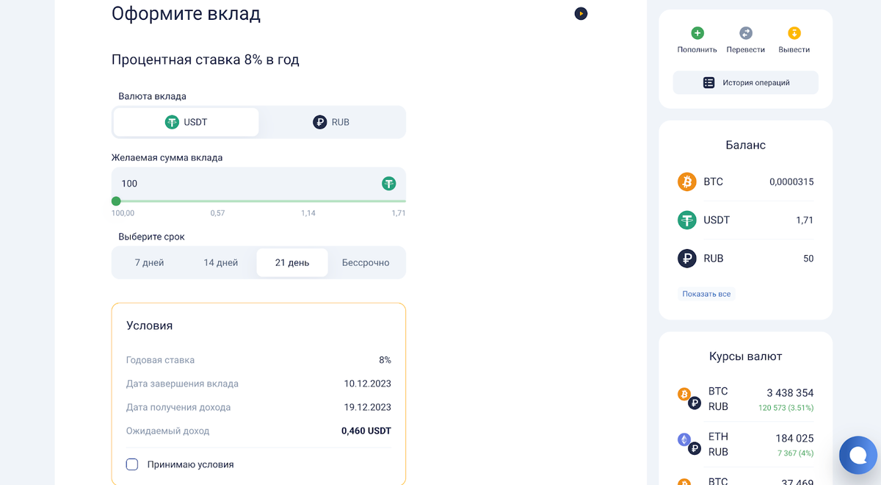This screenshot has height=485, width=881.
Task: Click the Tether icon in Balance list
Action: (686, 220)
